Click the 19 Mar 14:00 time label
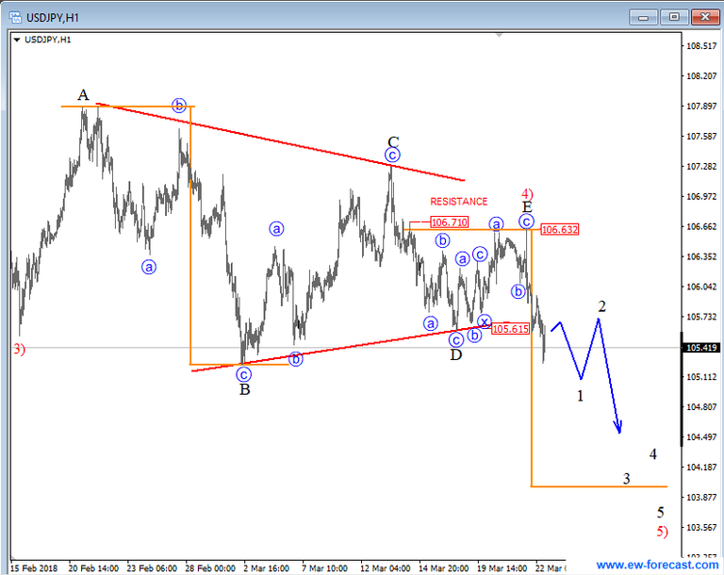 pos(502,568)
